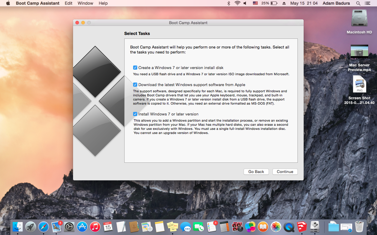Open the Boot Camp Assistant menu
Screen dimensions: 377x235
37,3
